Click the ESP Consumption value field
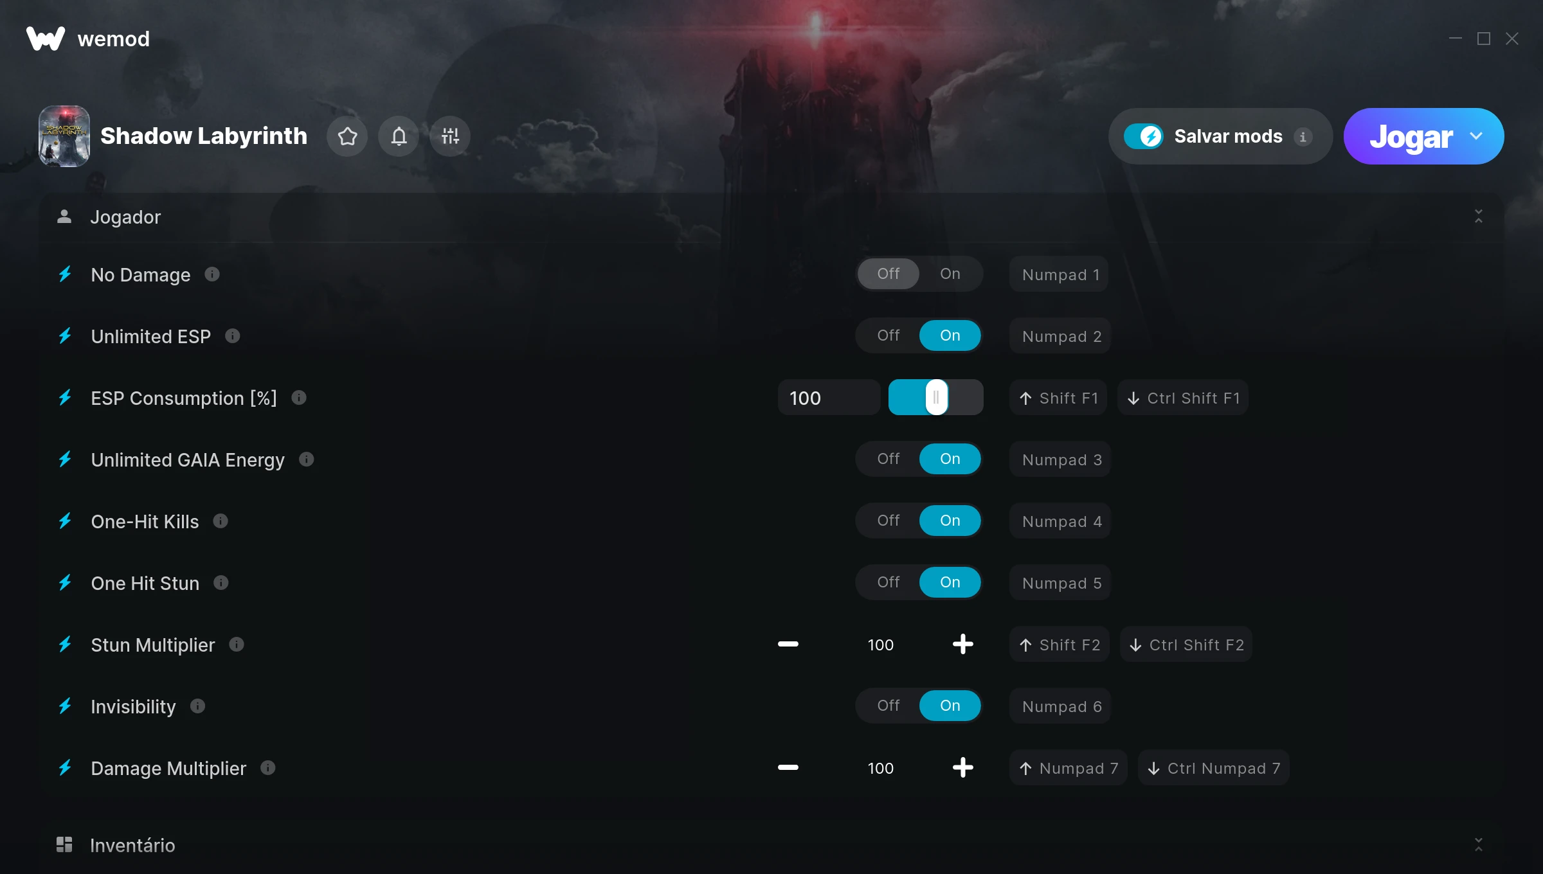 pos(829,398)
